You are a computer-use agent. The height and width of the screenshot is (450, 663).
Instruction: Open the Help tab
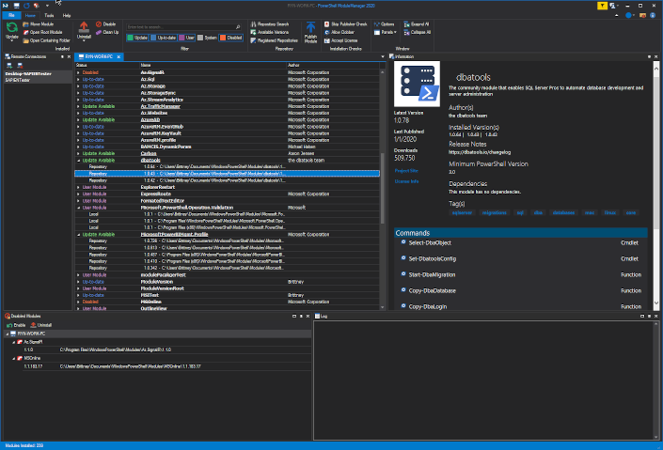67,15
